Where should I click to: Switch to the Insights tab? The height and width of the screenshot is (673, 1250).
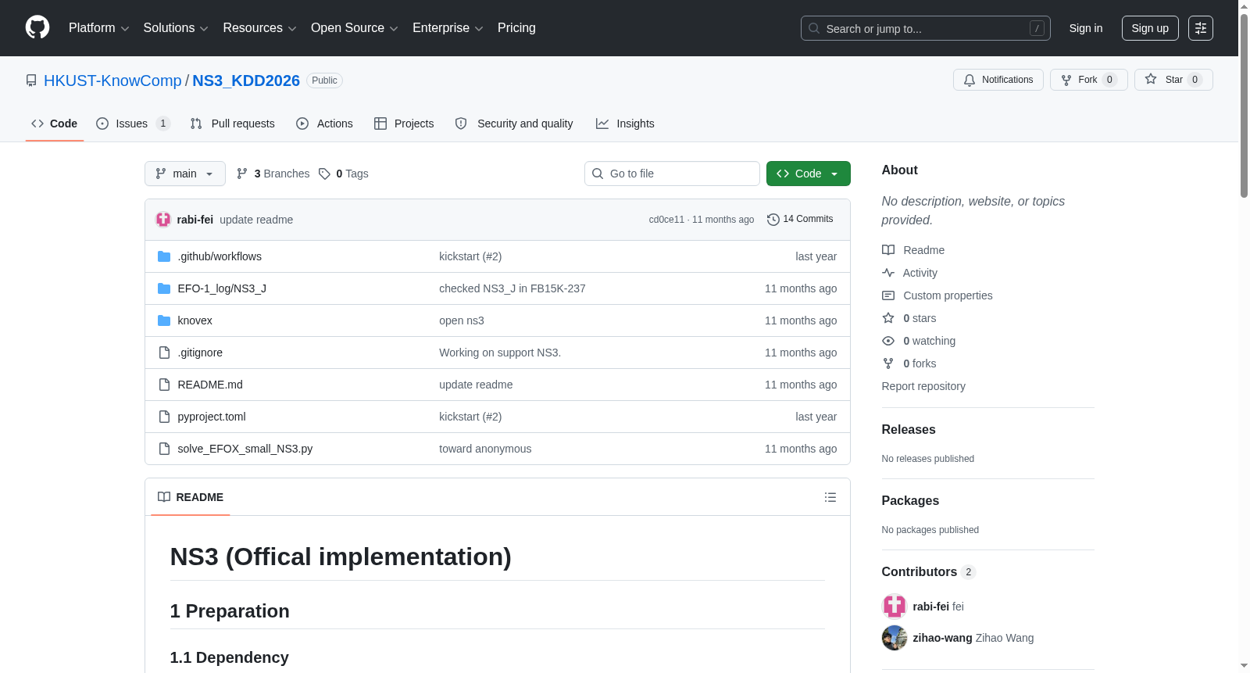625,124
